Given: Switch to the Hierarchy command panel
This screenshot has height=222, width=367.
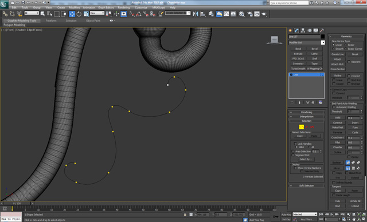Looking at the screenshot, I should pos(303,30).
